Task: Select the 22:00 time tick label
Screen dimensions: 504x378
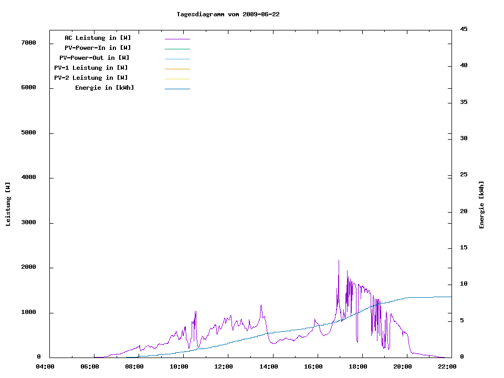Action: pos(447,366)
